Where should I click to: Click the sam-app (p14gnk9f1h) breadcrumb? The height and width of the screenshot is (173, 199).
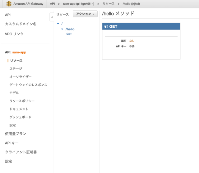79,4
